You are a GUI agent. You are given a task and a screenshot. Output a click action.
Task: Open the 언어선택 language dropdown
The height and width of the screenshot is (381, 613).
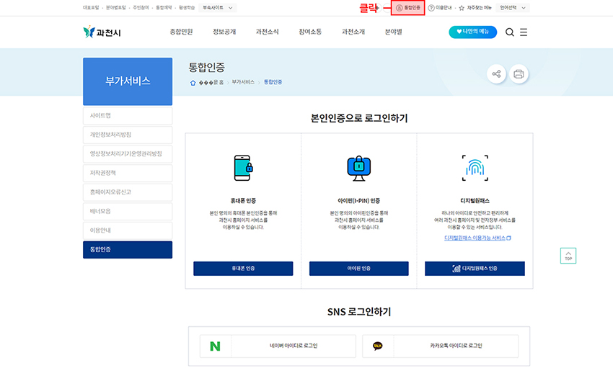point(513,7)
